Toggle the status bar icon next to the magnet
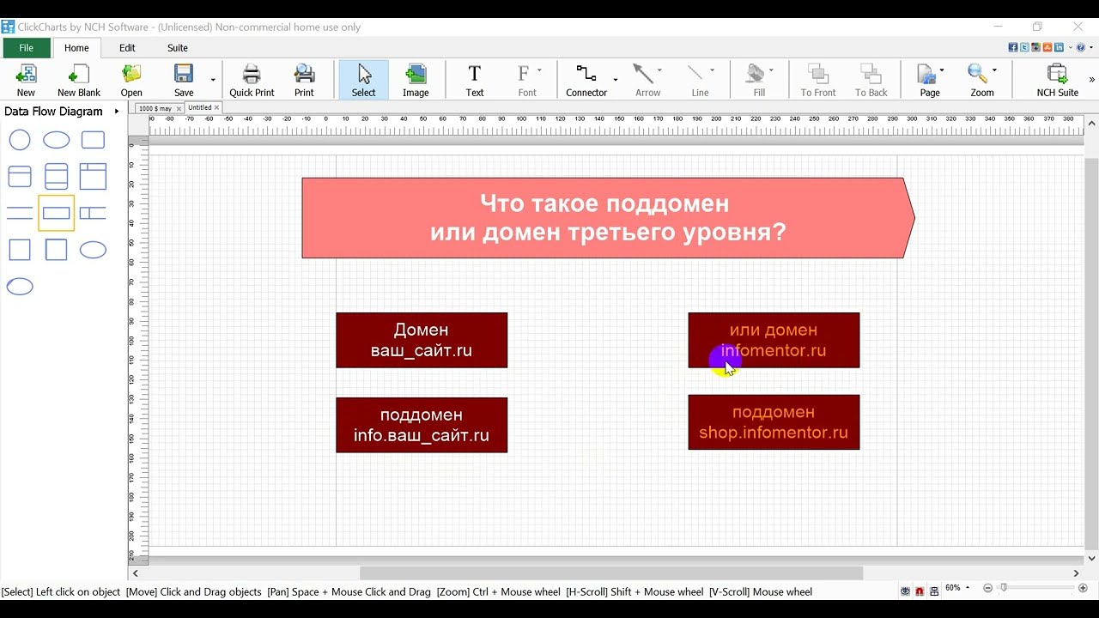This screenshot has width=1099, height=618. 934,591
